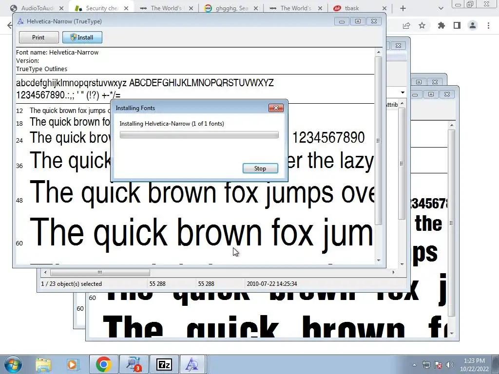Click the Helvetica-Narrow window title icon
Viewport: 499px width, 374px height.
pos(20,21)
